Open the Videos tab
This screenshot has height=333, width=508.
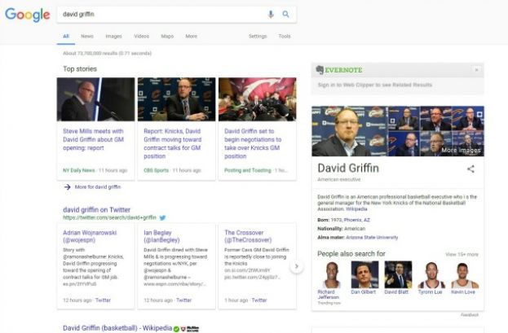point(142,37)
